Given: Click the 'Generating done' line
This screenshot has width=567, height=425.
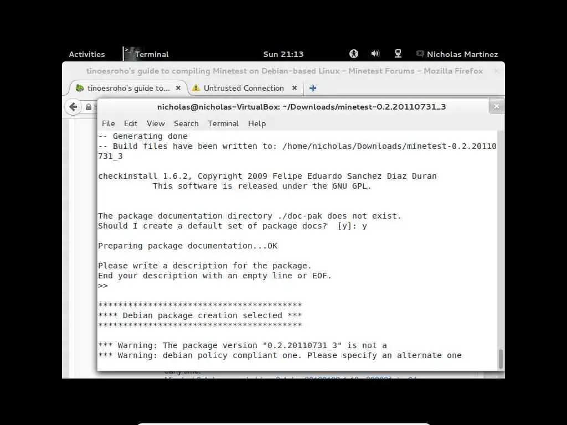Looking at the screenshot, I should [143, 136].
